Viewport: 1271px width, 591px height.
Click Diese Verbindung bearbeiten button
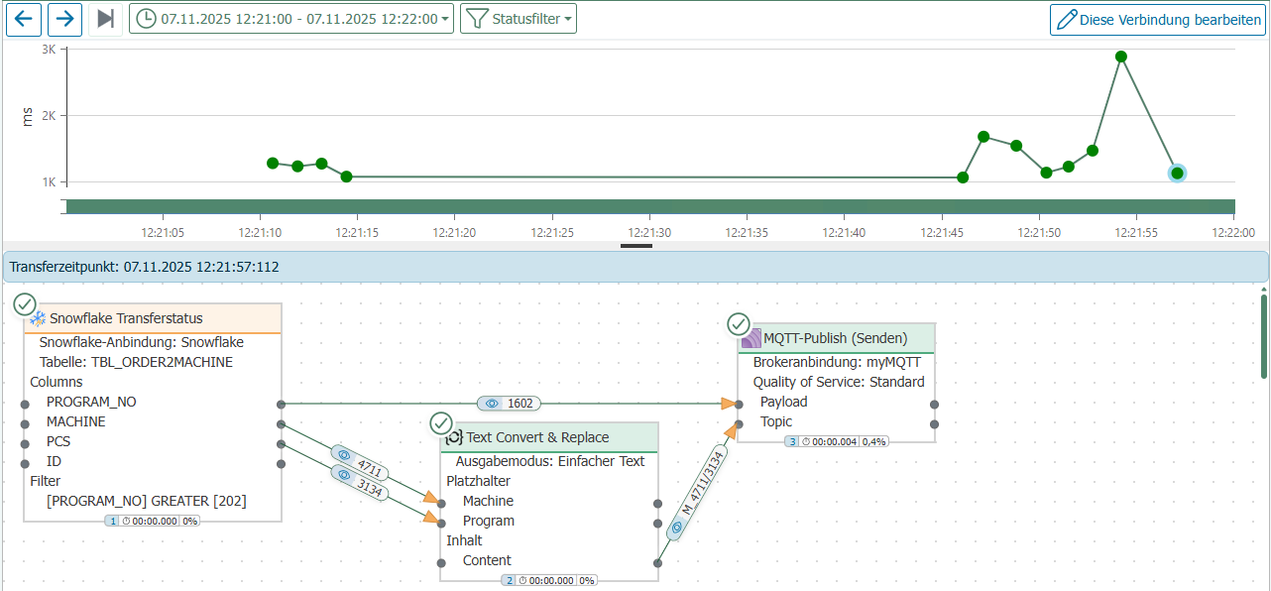1158,19
